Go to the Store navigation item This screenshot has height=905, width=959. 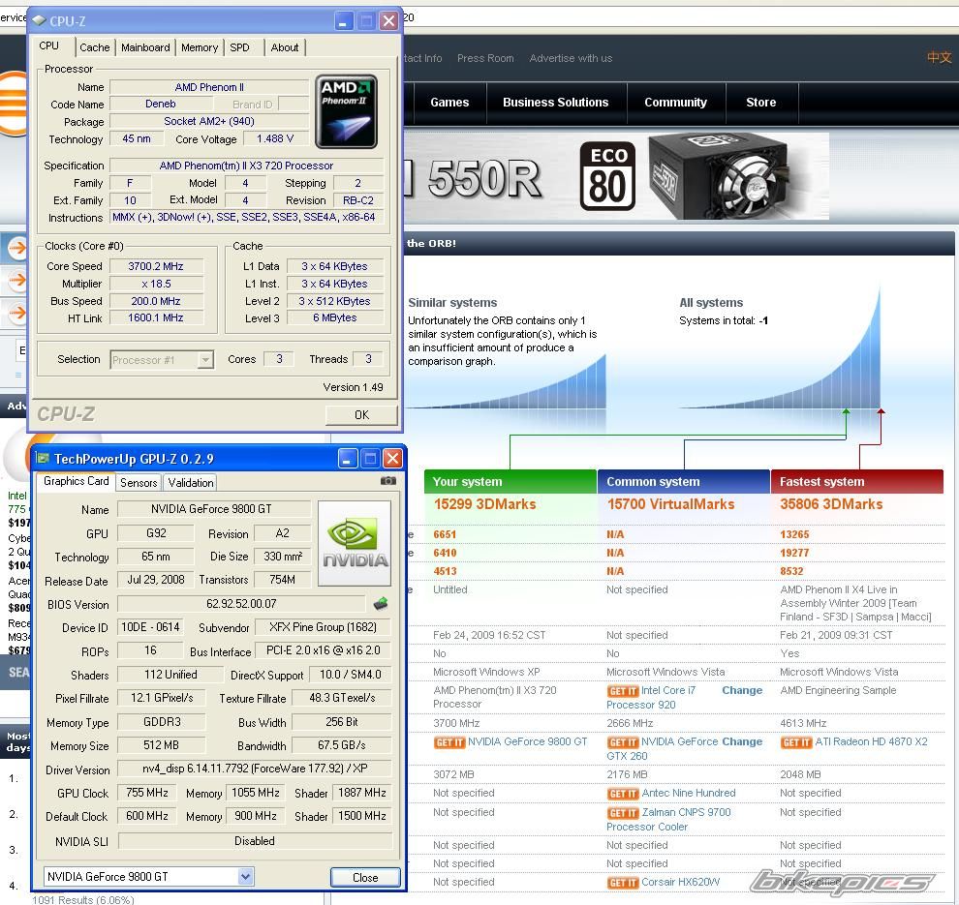760,103
